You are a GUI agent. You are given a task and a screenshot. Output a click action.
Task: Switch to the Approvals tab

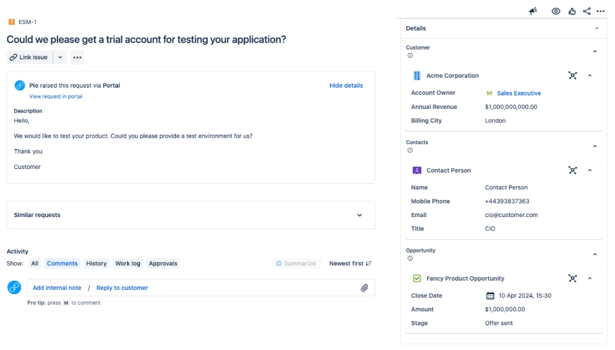(x=163, y=263)
